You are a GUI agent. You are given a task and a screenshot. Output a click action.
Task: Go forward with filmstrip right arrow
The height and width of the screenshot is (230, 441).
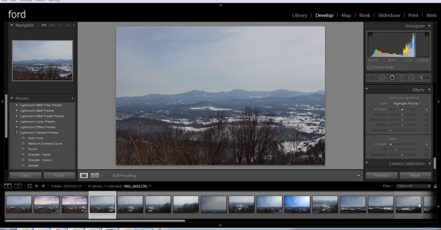pos(43,186)
